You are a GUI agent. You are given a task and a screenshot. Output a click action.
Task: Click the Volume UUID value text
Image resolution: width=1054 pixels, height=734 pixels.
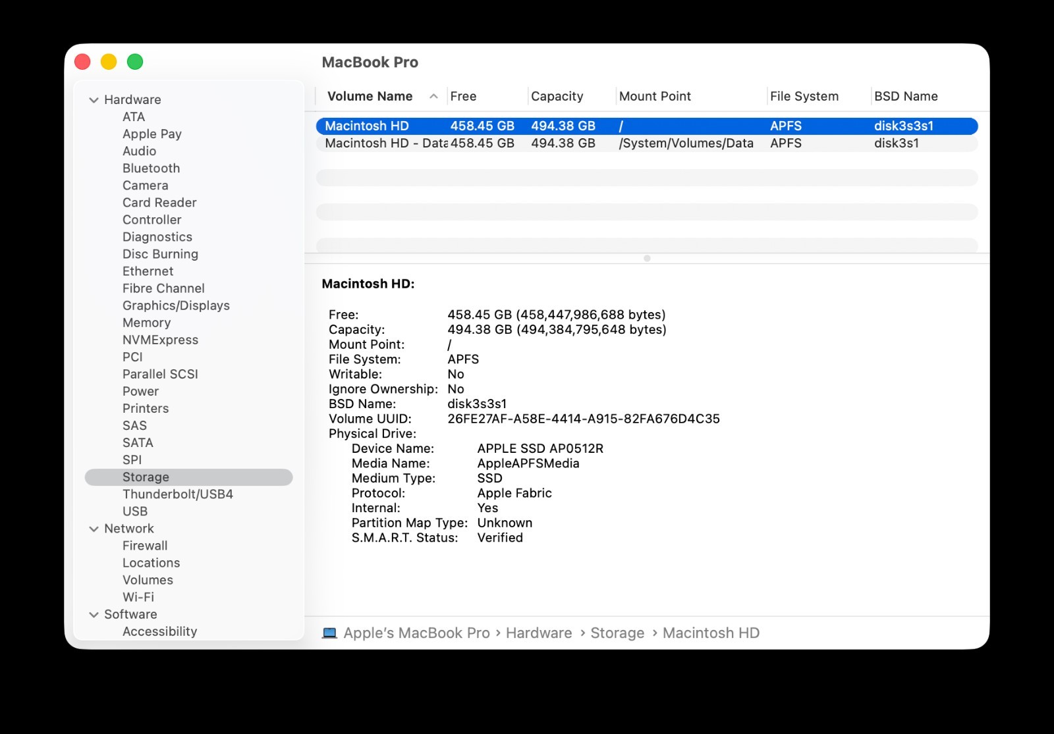[x=584, y=419]
